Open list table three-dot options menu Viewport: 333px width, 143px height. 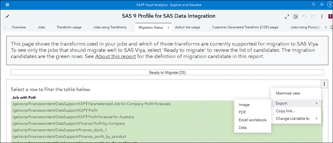323,84
